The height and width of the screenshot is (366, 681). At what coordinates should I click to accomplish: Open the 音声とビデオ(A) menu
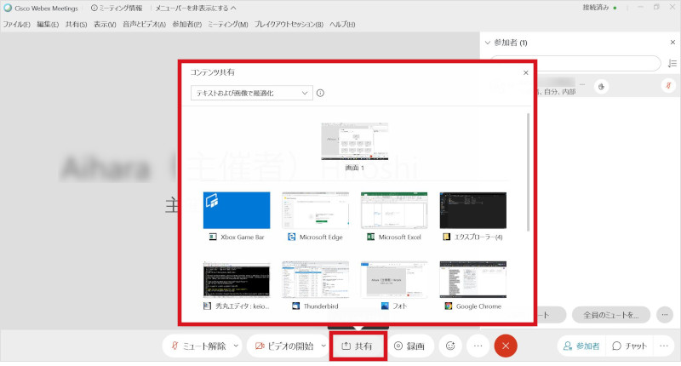144,24
